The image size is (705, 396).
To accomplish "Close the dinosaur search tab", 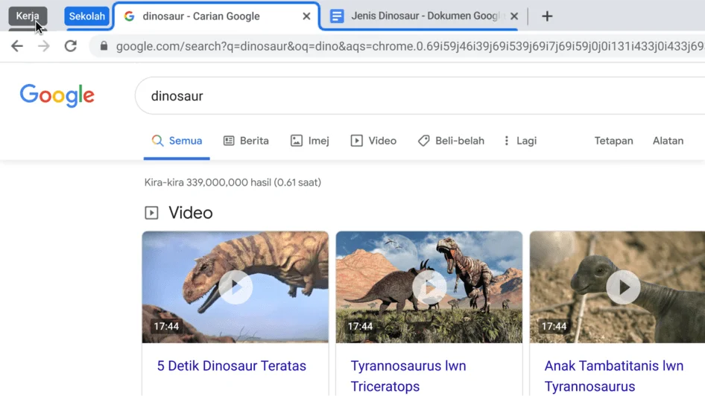I will (x=306, y=16).
